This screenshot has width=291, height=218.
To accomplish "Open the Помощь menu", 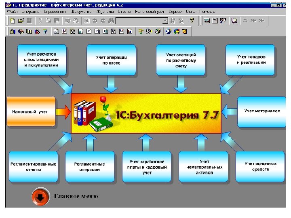I will pyautogui.click(x=207, y=11).
